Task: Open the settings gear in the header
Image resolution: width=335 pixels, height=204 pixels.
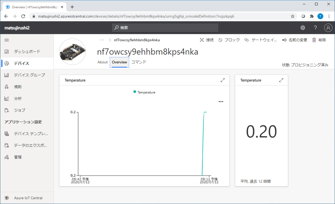Action: click(303, 28)
